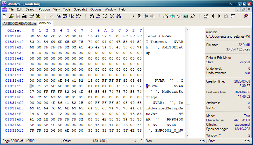Open the File menu
253x145 pixels.
click(11, 9)
